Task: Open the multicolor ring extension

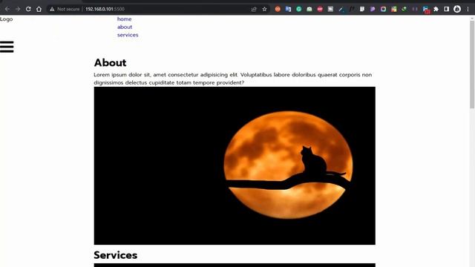Action: click(383, 9)
